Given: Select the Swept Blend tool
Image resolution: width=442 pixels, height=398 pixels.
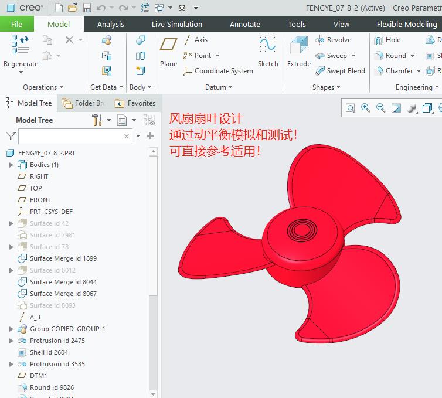Looking at the screenshot, I should (340, 71).
